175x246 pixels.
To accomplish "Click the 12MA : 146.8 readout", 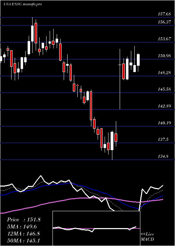I will tap(23, 234).
